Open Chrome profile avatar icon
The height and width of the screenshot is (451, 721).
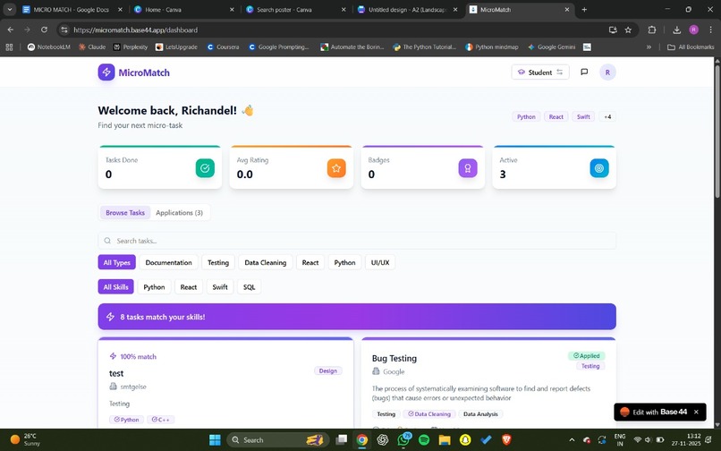(x=694, y=30)
